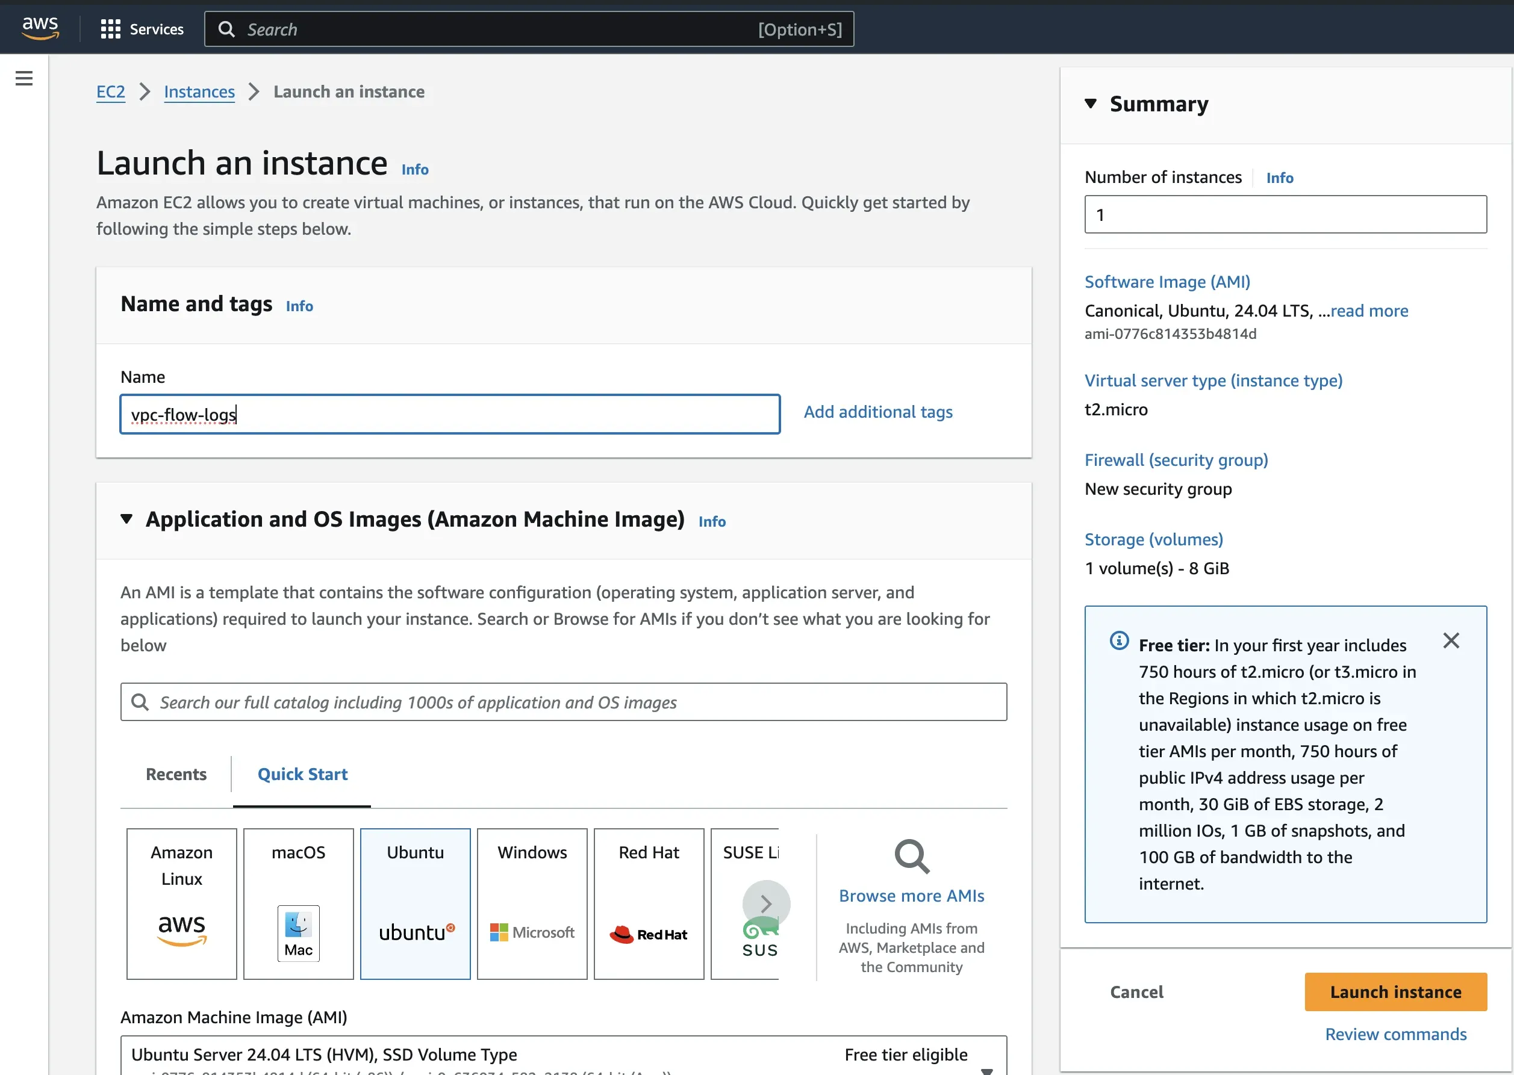Open Info link beside Launch an instance
Viewport: 1514px width, 1075px height.
[x=414, y=170]
